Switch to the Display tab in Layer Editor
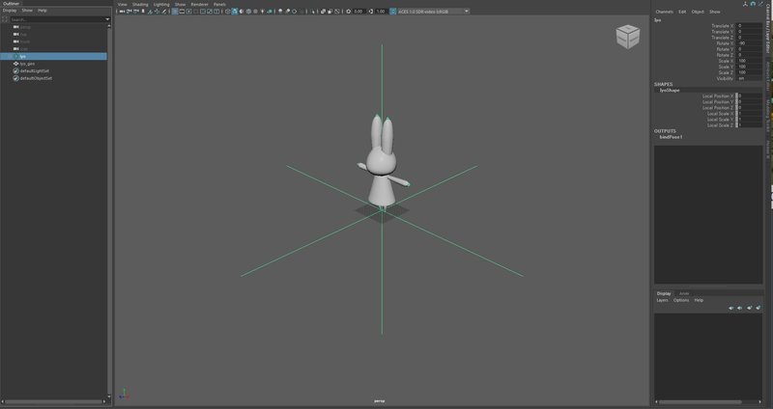This screenshot has height=409, width=773. point(664,294)
